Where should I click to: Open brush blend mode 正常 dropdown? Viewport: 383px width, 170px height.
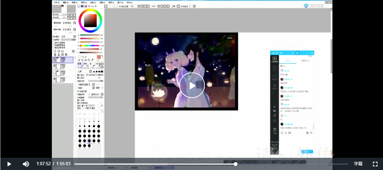85,71
